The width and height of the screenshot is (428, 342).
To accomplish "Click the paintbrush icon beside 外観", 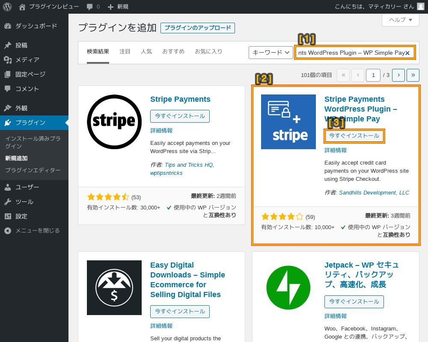I will [x=8, y=108].
